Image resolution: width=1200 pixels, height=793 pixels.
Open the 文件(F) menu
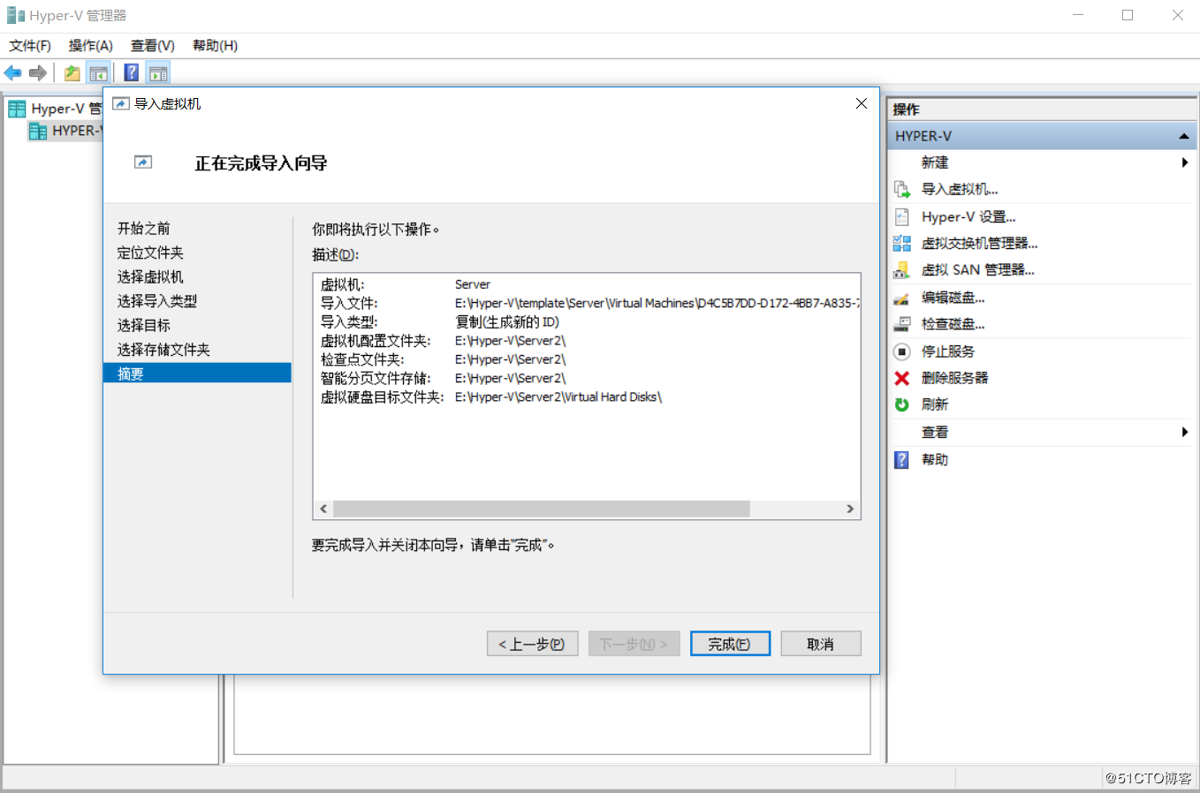[29, 45]
